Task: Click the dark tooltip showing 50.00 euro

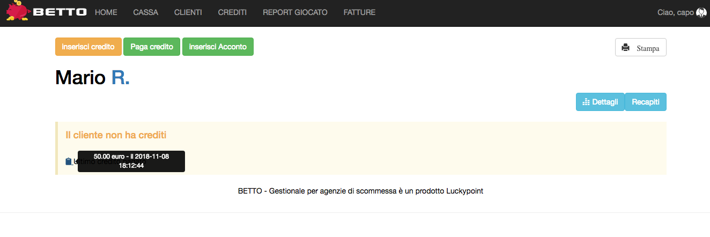Action: [131, 161]
